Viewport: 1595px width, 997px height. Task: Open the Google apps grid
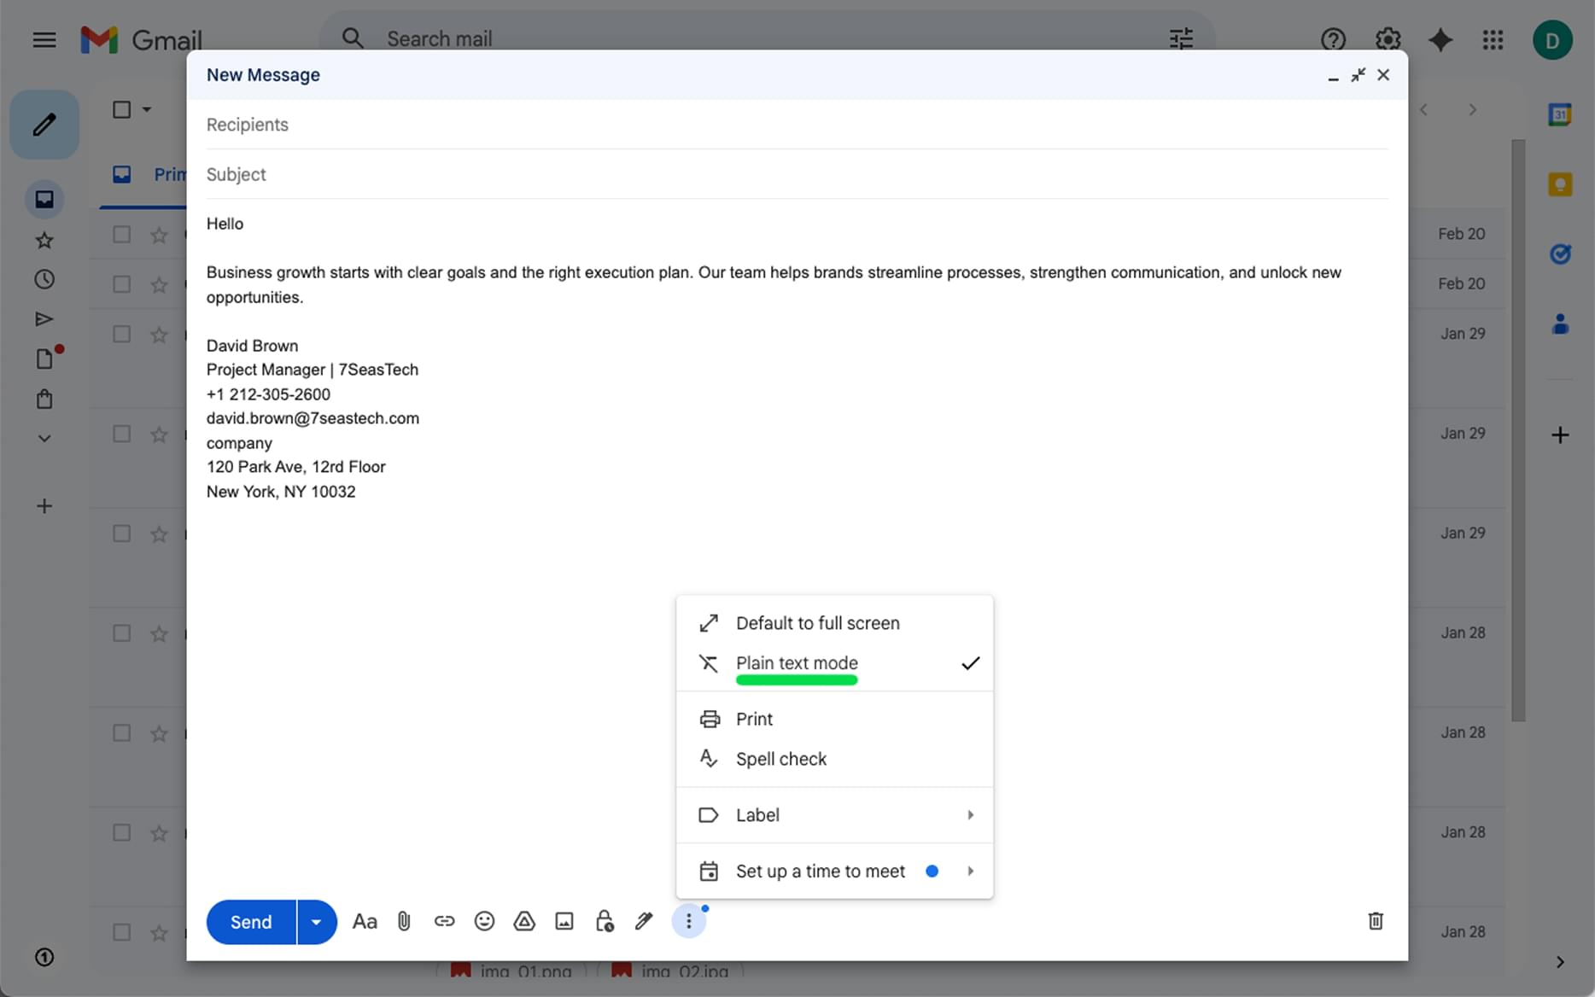click(x=1493, y=39)
